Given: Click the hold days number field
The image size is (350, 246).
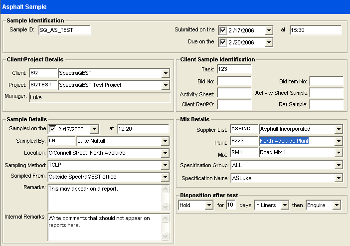Looking at the screenshot, I should pyautogui.click(x=230, y=205).
